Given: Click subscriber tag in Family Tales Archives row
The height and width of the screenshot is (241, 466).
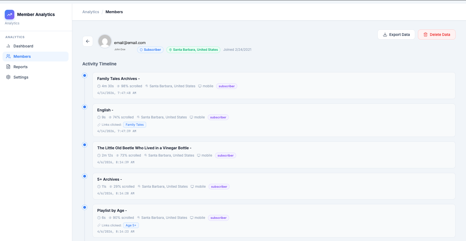Looking at the screenshot, I should point(227,86).
